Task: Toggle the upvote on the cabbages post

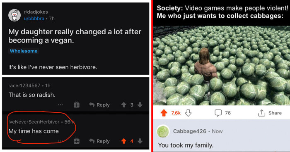Action: (x=164, y=113)
